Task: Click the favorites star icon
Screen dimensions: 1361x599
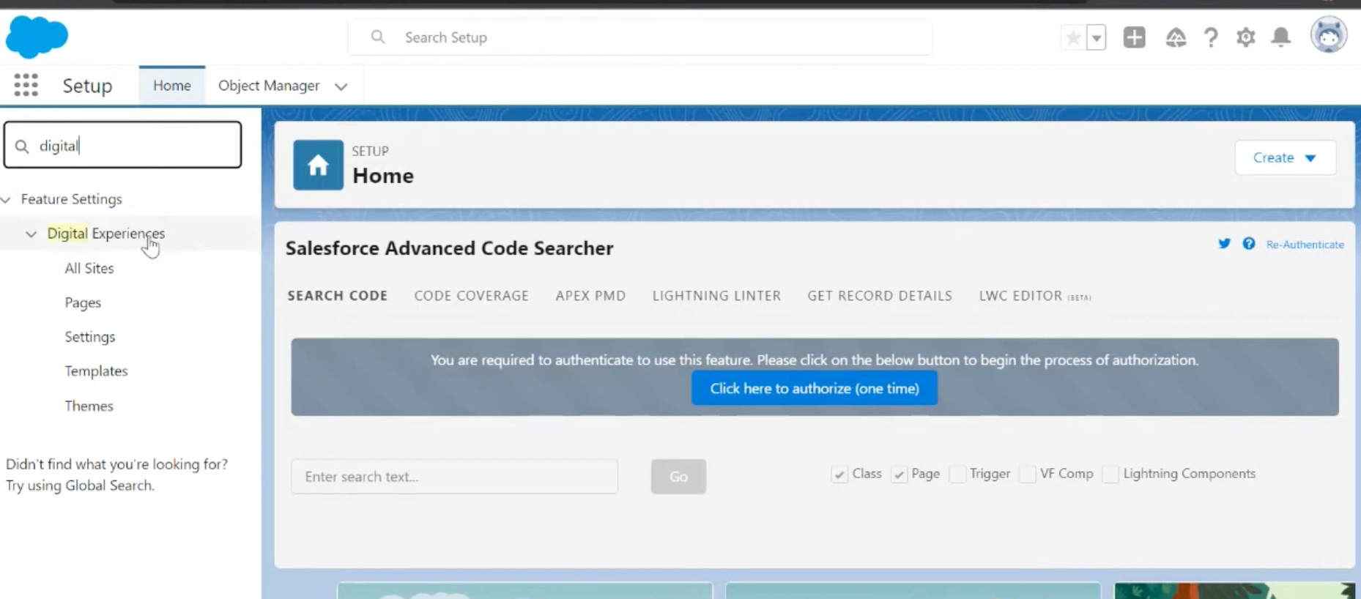Action: pos(1073,37)
